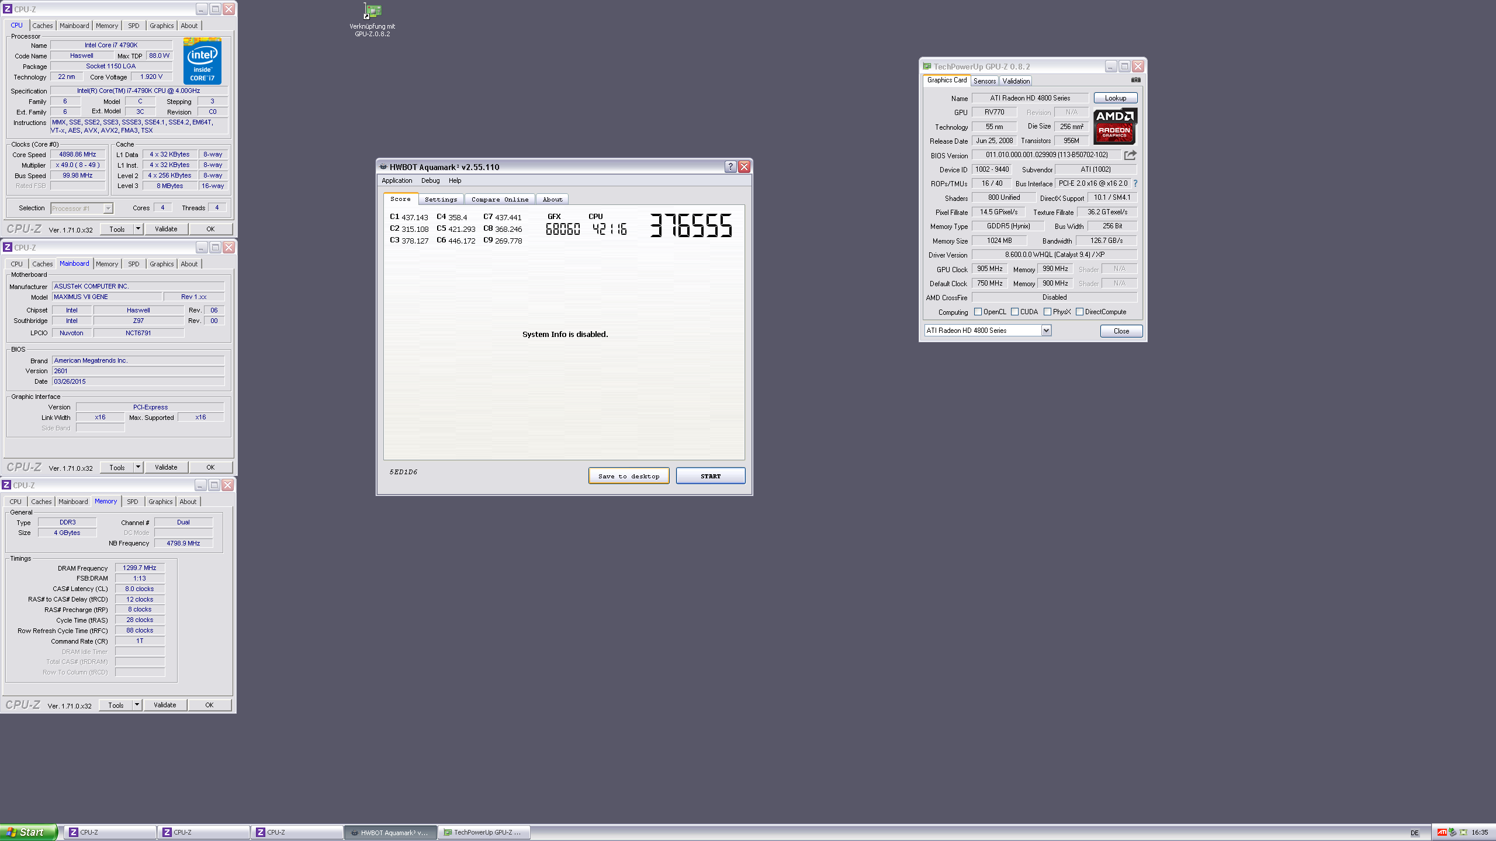This screenshot has height=841, width=1496.
Task: Click Validate in top CPU-Z window
Action: click(166, 229)
